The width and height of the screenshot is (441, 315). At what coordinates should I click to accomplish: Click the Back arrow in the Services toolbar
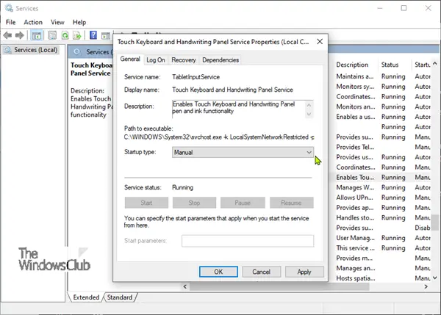(7, 35)
